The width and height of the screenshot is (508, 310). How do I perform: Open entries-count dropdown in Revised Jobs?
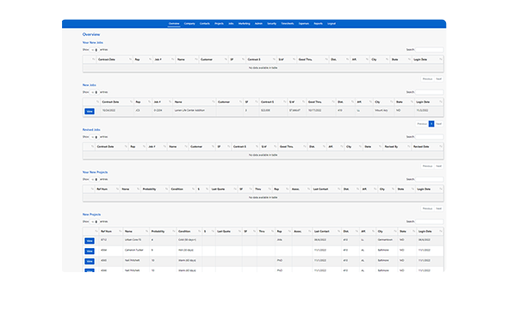pyautogui.click(x=94, y=137)
